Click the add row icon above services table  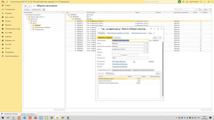pyautogui.click(x=100, y=73)
